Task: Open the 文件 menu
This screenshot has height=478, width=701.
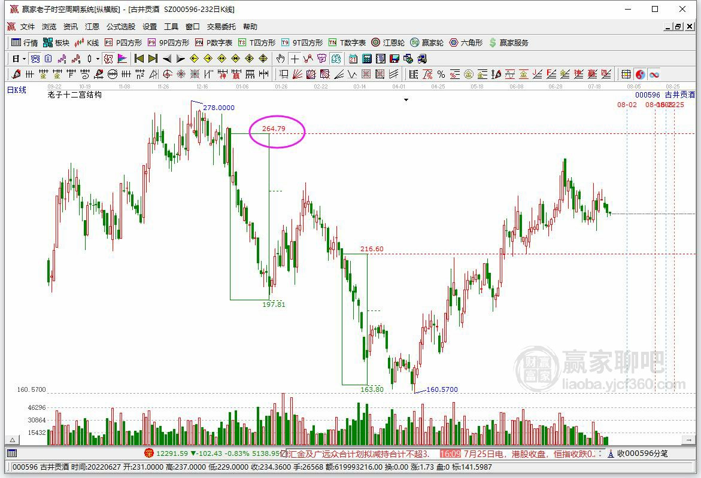Action: pyautogui.click(x=28, y=27)
